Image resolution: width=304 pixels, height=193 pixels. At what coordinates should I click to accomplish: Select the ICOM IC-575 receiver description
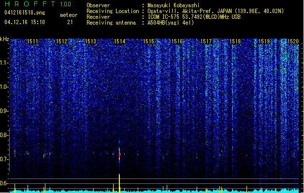coord(194,17)
